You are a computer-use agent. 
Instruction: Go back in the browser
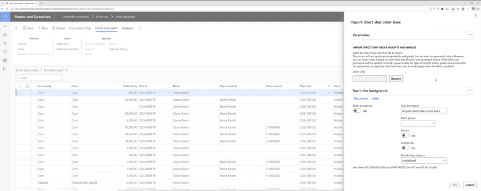[3, 9]
